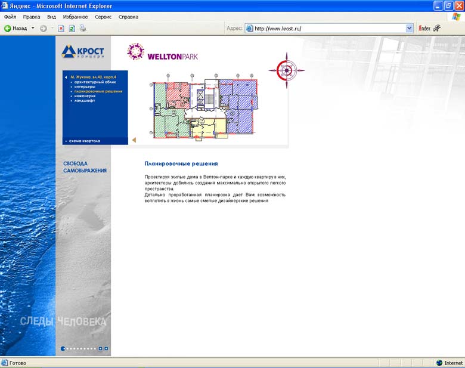This screenshot has width=465, height=368.
Task: Click the green Назад back arrow
Action: pyautogui.click(x=7, y=29)
